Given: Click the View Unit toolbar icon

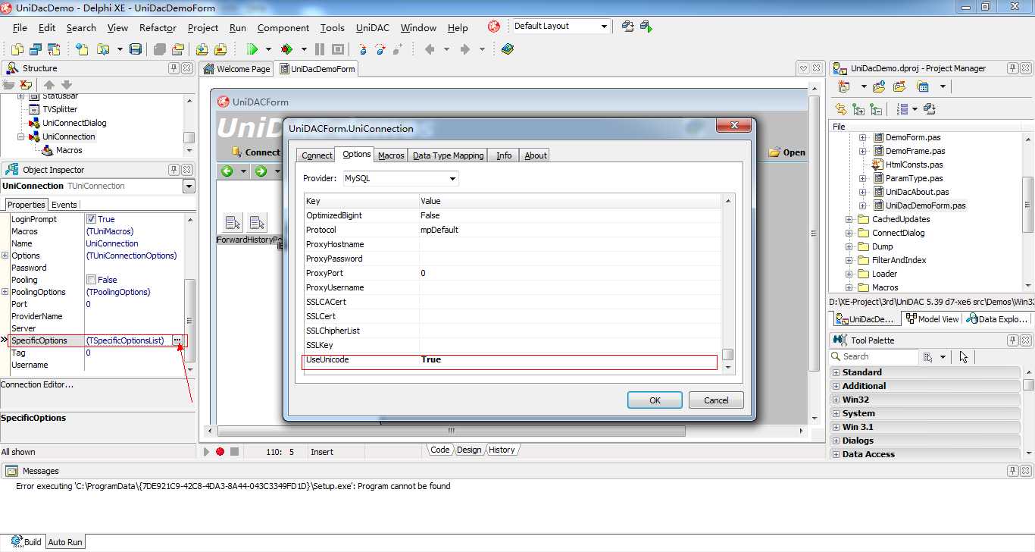Looking at the screenshot, I should [x=17, y=49].
